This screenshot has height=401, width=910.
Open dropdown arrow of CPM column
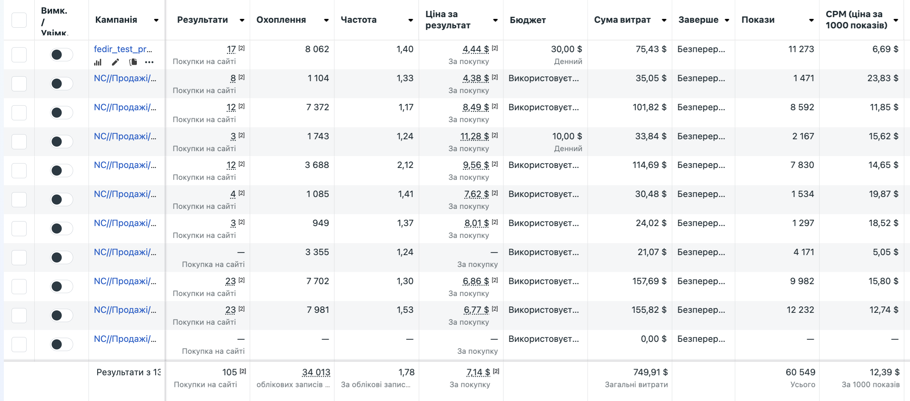click(x=896, y=20)
